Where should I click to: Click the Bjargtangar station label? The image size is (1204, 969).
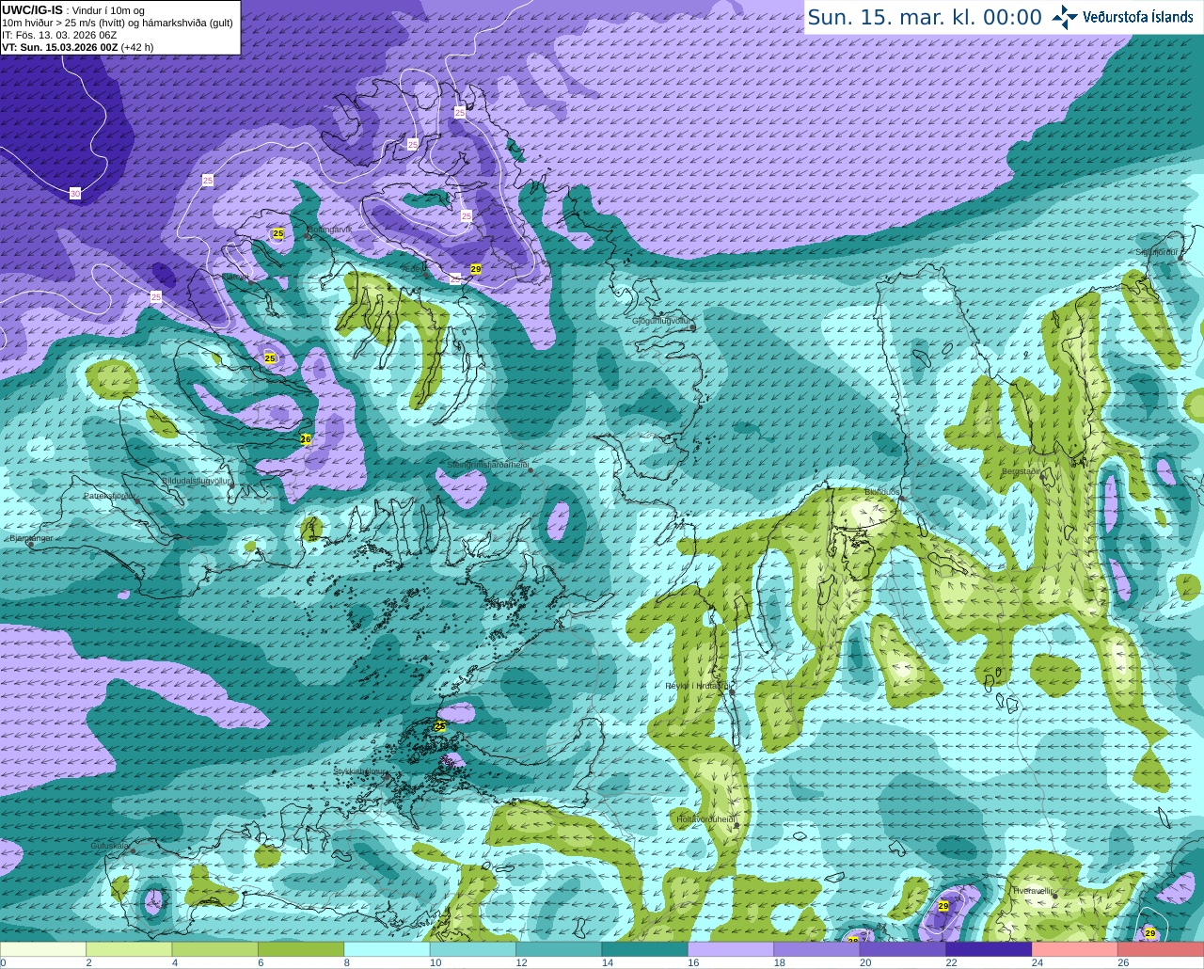tap(31, 538)
